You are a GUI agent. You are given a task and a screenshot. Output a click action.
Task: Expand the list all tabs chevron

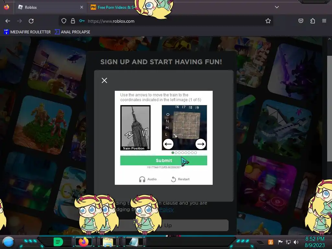click(277, 7)
